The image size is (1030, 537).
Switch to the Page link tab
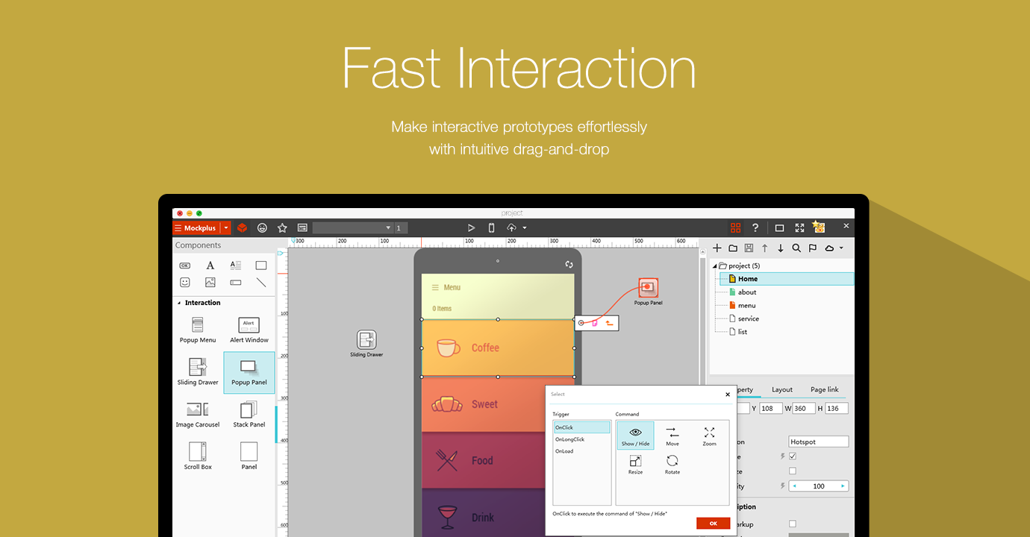[825, 389]
